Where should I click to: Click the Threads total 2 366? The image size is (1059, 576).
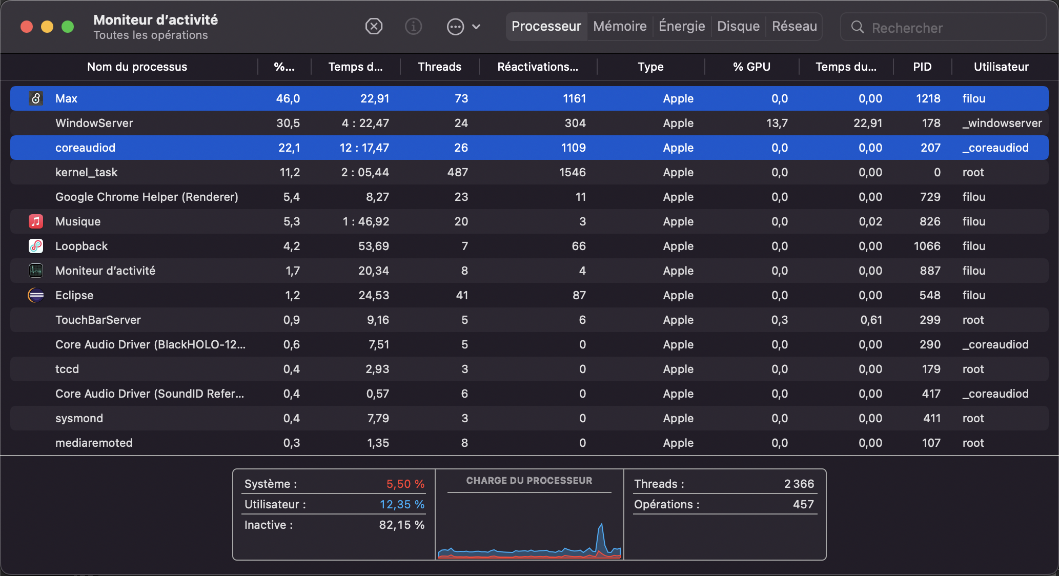[799, 484]
